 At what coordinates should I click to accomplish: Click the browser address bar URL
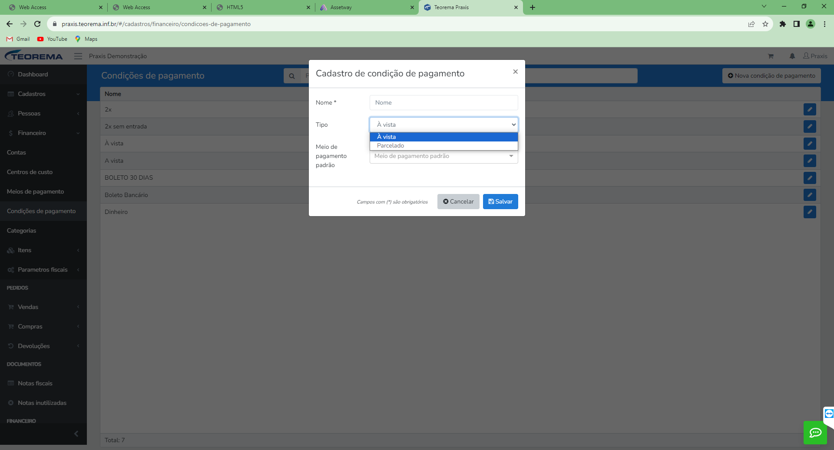point(156,24)
